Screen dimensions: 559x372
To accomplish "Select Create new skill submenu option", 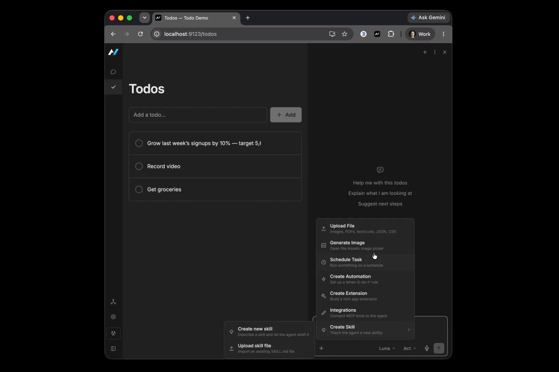I will click(269, 332).
